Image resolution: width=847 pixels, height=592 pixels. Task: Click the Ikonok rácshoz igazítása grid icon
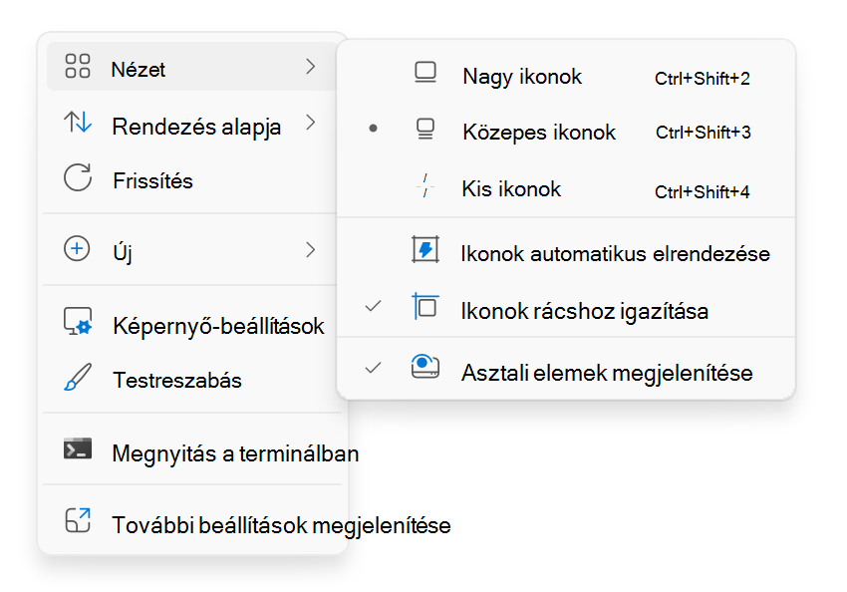425,306
